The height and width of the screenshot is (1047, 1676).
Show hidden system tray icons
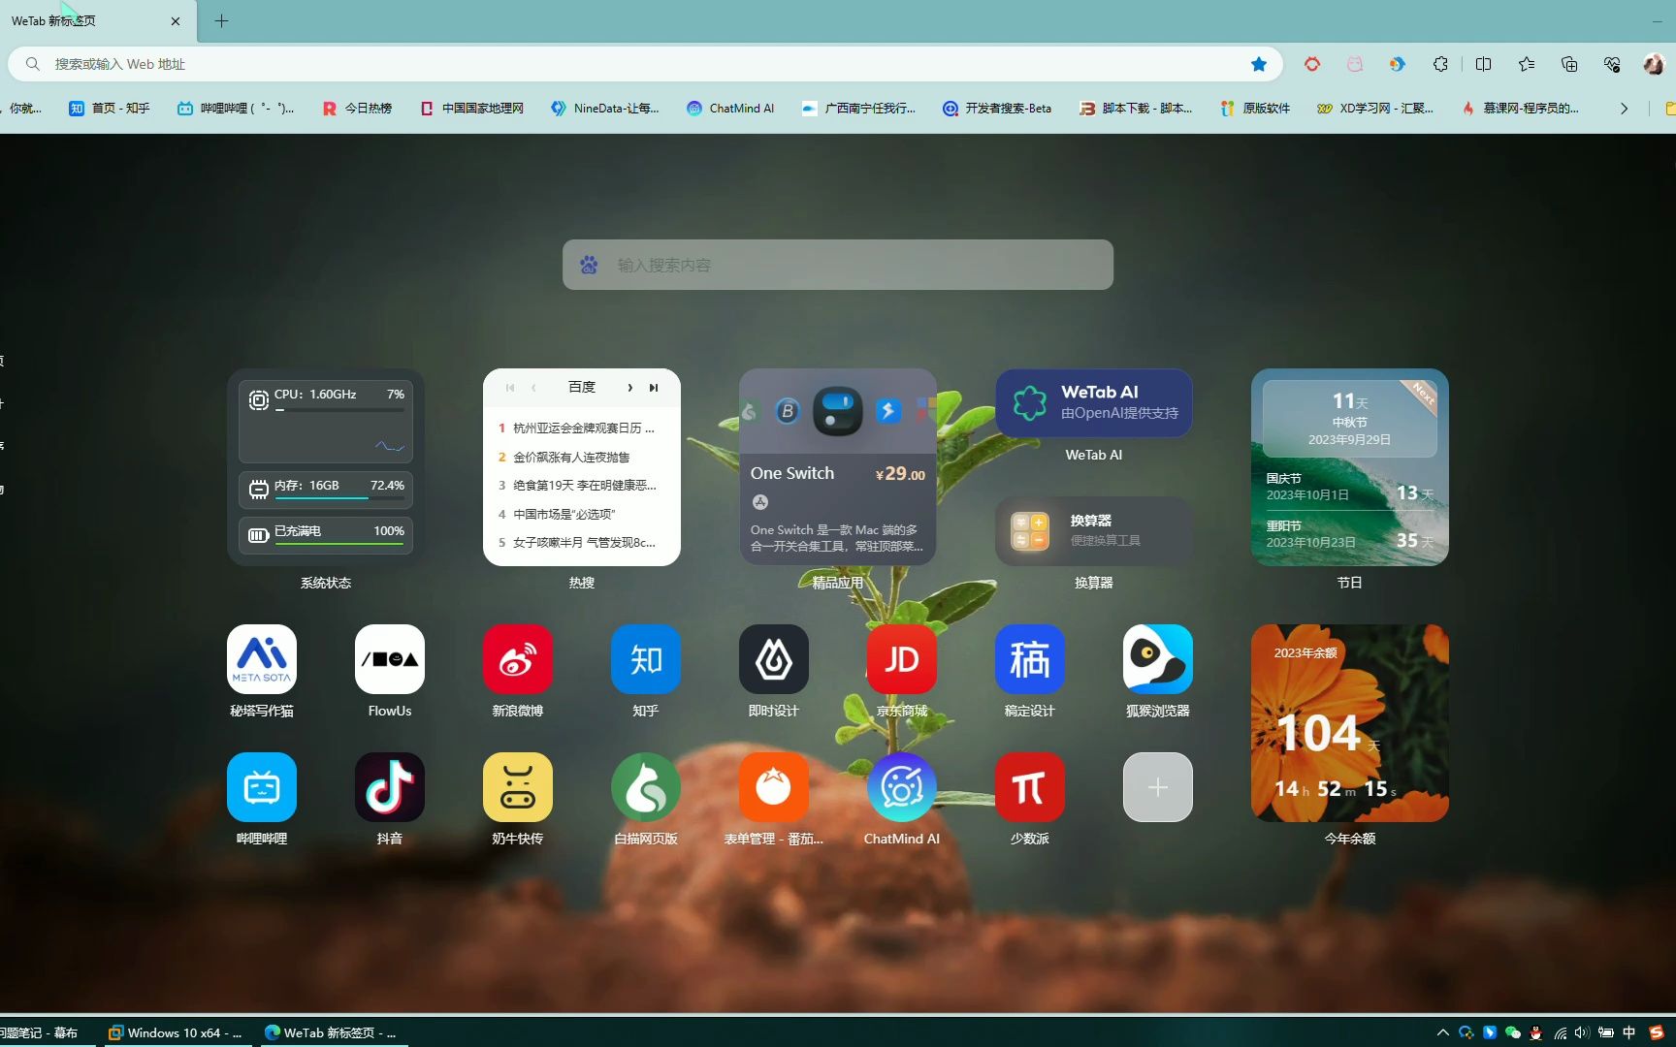click(x=1443, y=1032)
